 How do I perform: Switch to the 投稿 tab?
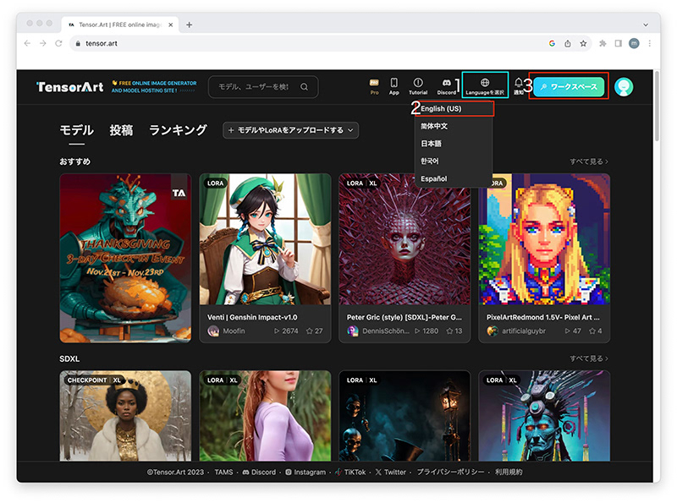pos(121,130)
